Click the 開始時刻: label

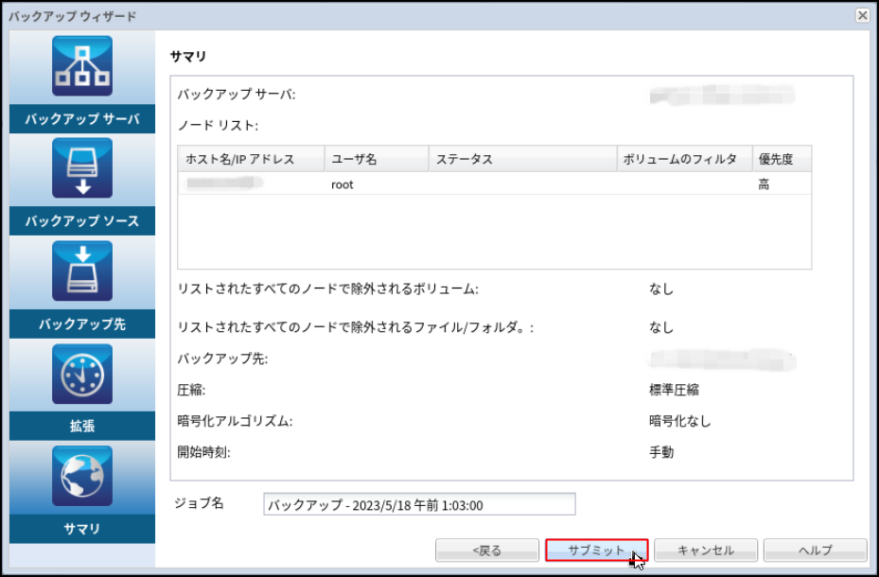click(x=204, y=452)
